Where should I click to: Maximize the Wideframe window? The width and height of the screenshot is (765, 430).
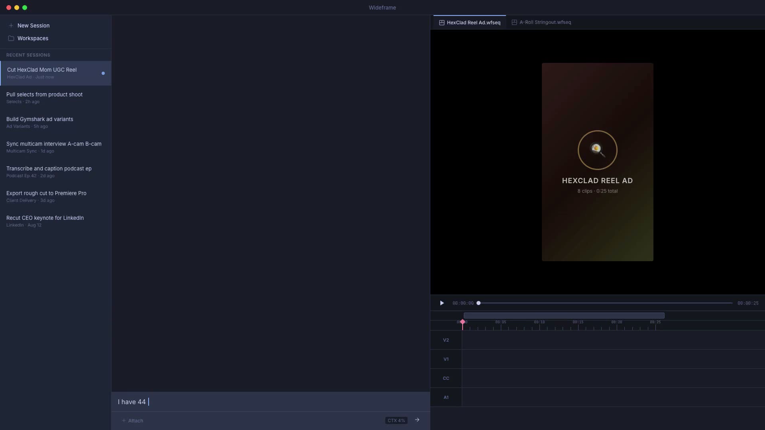[x=25, y=8]
